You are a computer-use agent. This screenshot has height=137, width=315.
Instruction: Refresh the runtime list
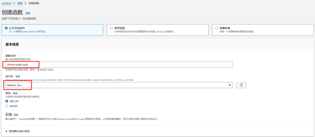241,85
